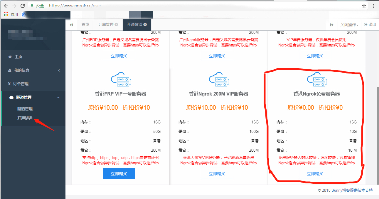Reload the page with refresh icon
The image size is (379, 199).
(x=23, y=6)
